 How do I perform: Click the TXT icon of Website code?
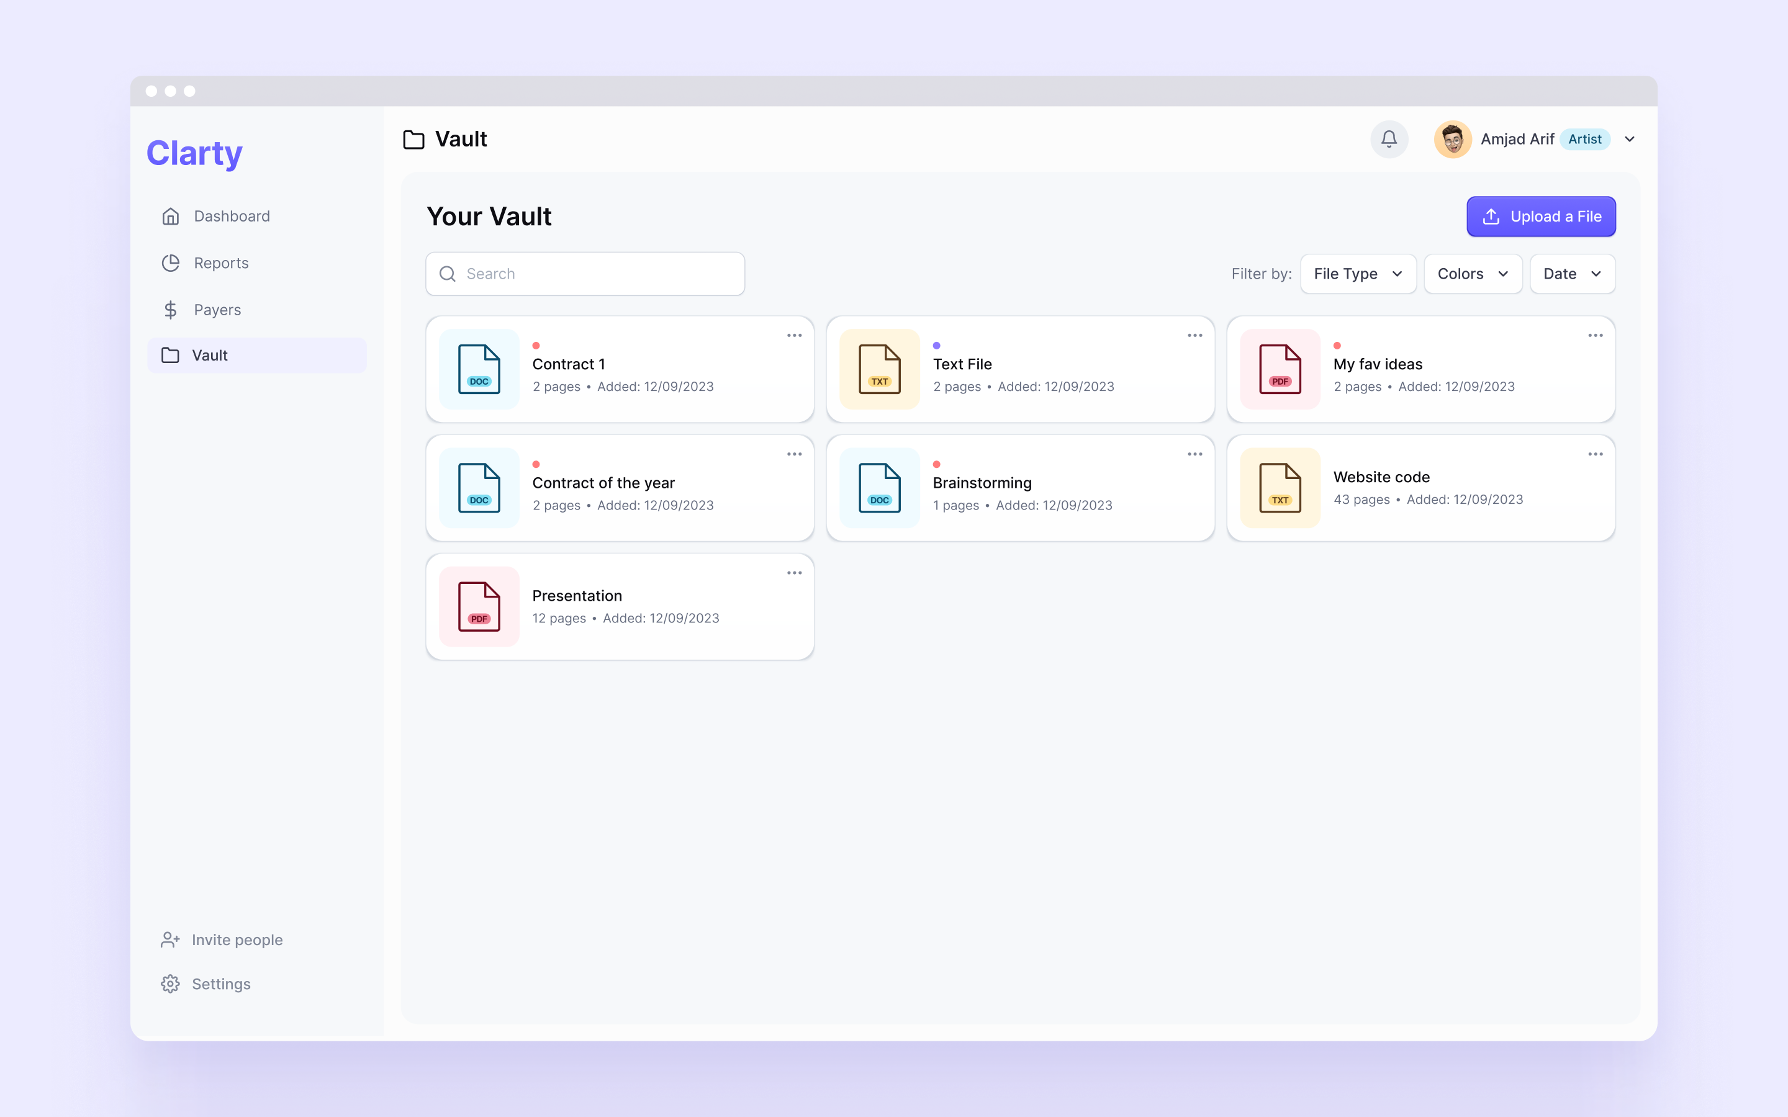[x=1280, y=488]
